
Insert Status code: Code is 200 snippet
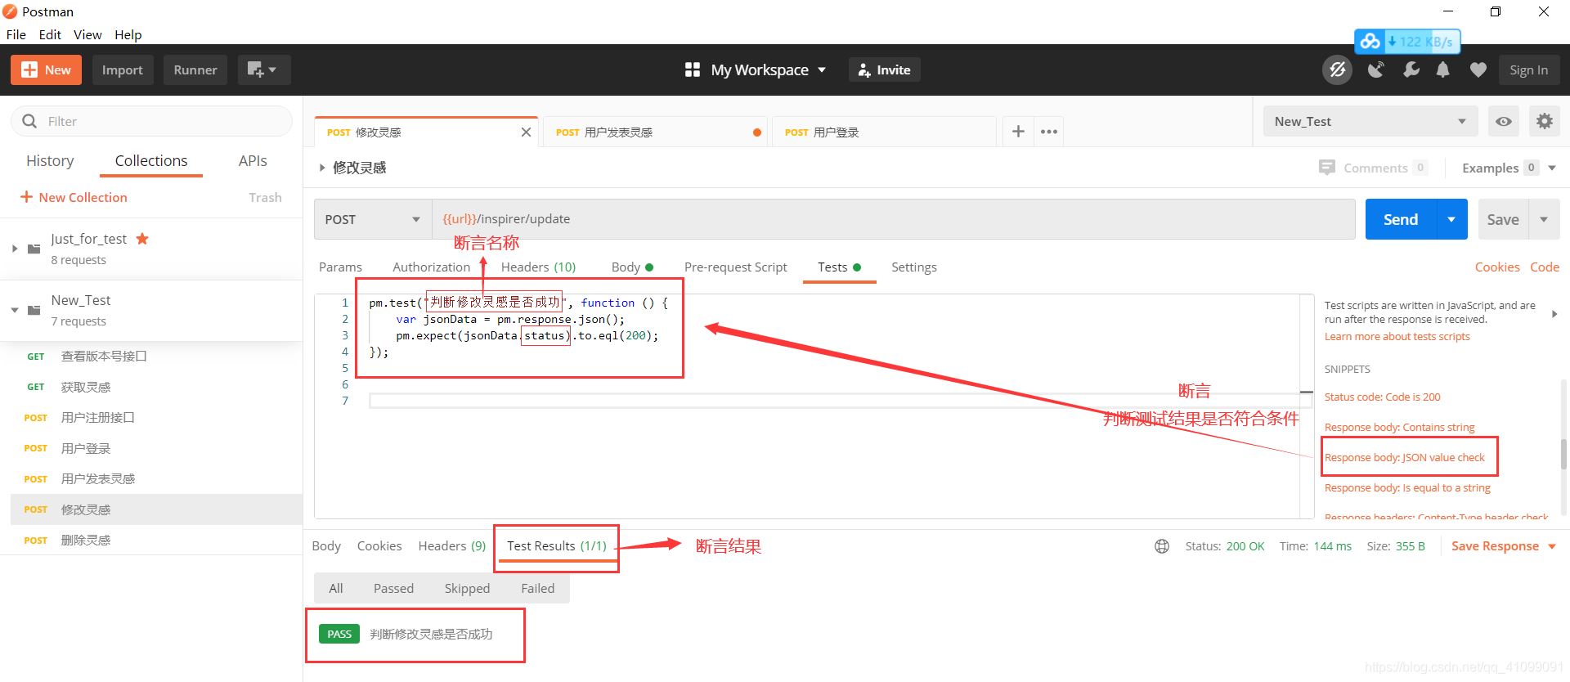click(x=1382, y=397)
